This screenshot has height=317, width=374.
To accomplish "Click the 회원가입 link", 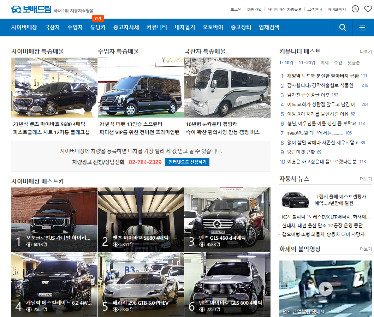I will pos(254,9).
